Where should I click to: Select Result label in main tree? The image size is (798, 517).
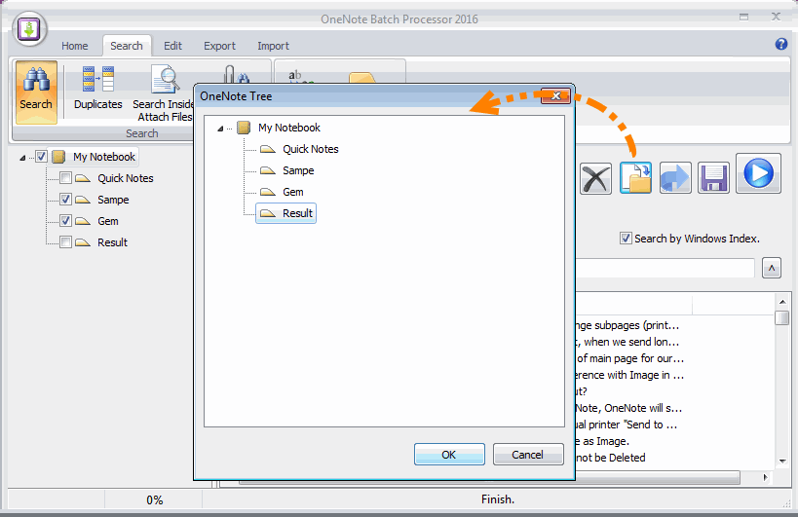[112, 242]
